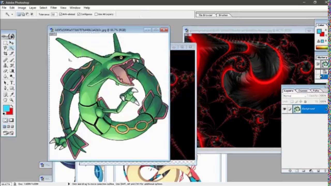
Task: Reset to default black and white colors
Action: click(4, 114)
